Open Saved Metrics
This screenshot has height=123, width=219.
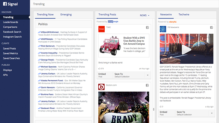10,53
